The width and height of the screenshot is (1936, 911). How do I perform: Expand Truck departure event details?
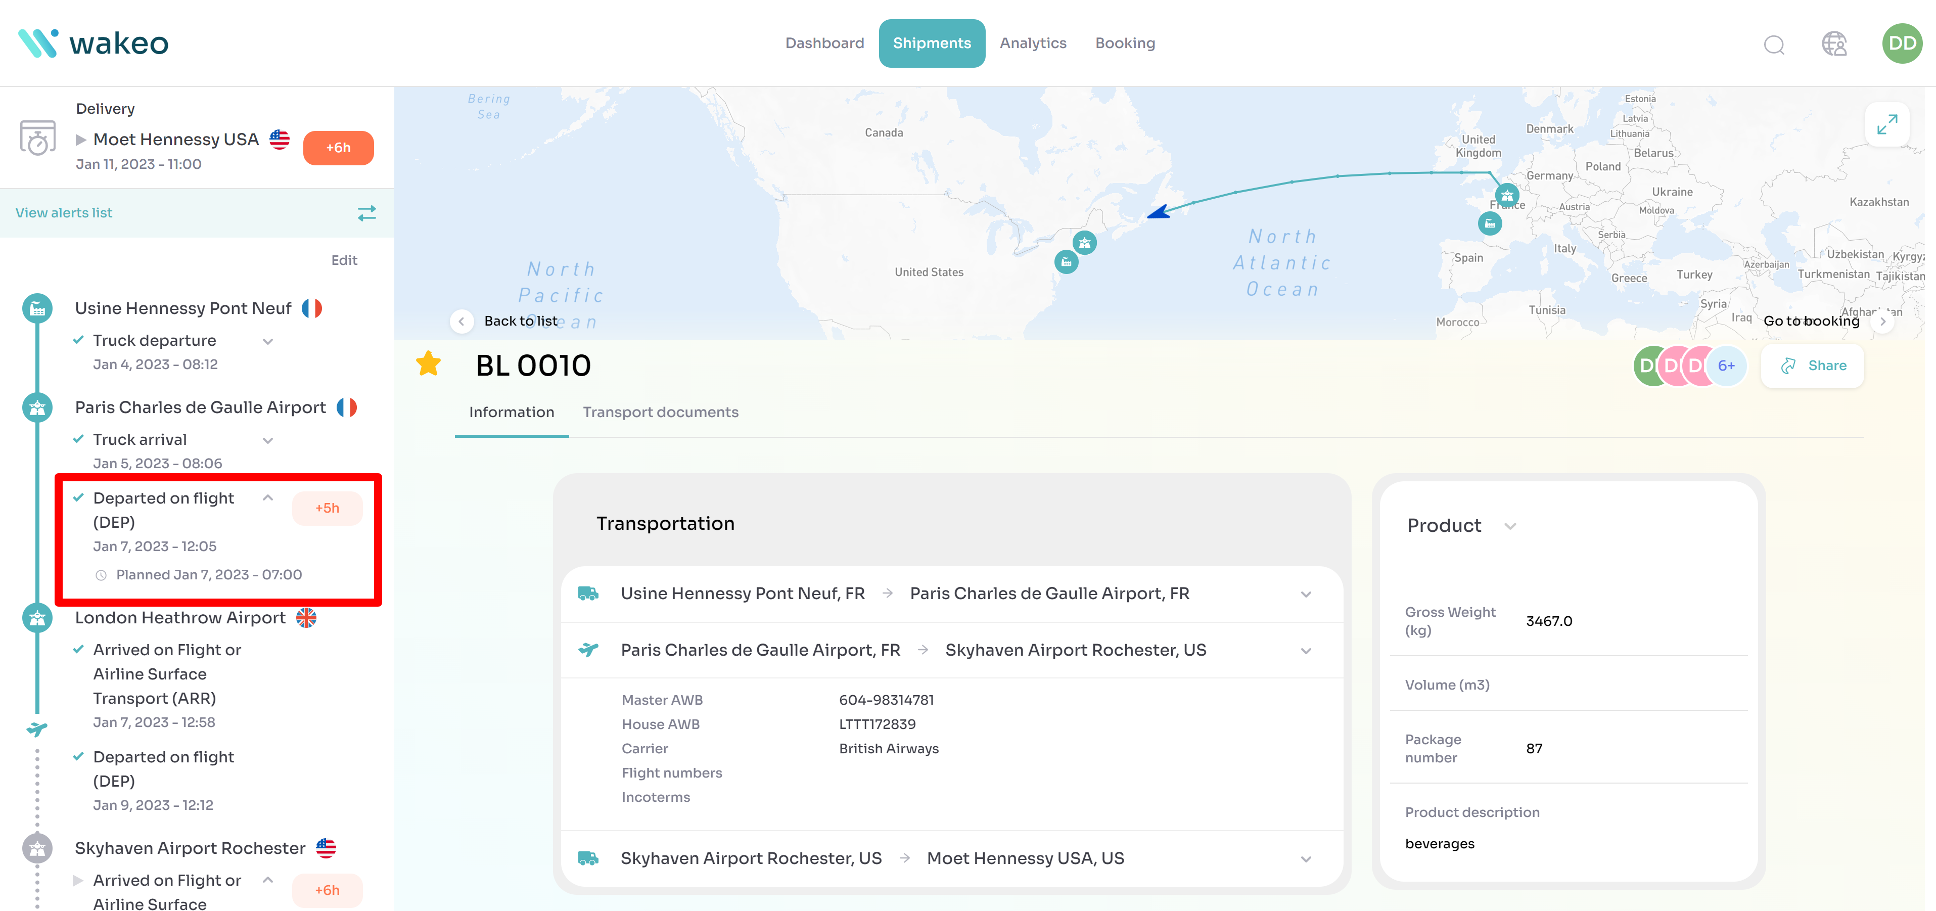[x=267, y=341]
